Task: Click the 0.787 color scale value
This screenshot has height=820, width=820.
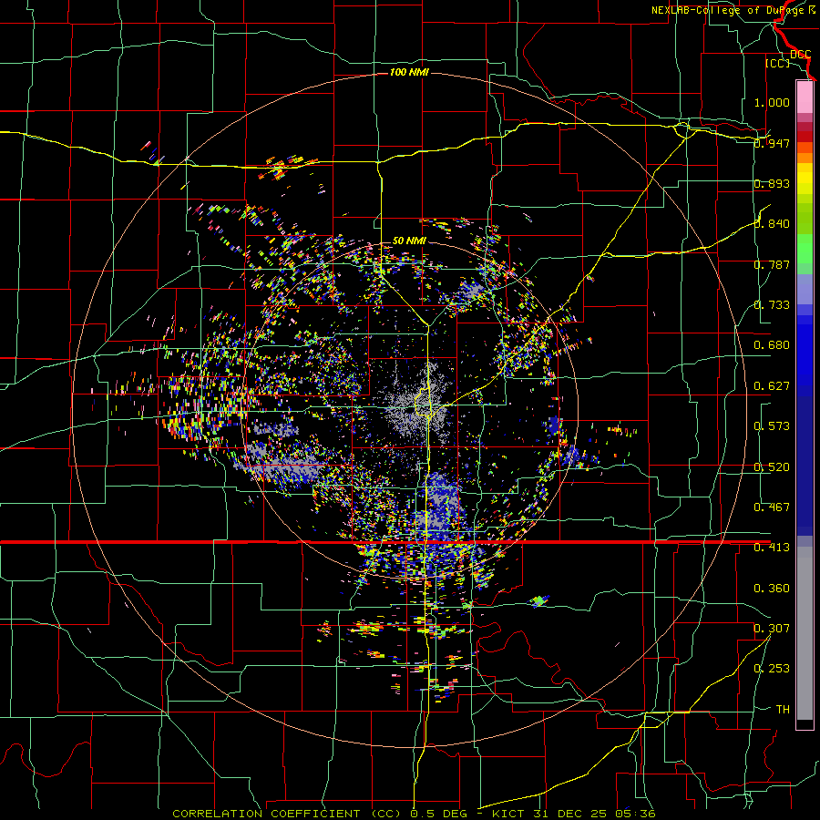Action: click(x=772, y=264)
